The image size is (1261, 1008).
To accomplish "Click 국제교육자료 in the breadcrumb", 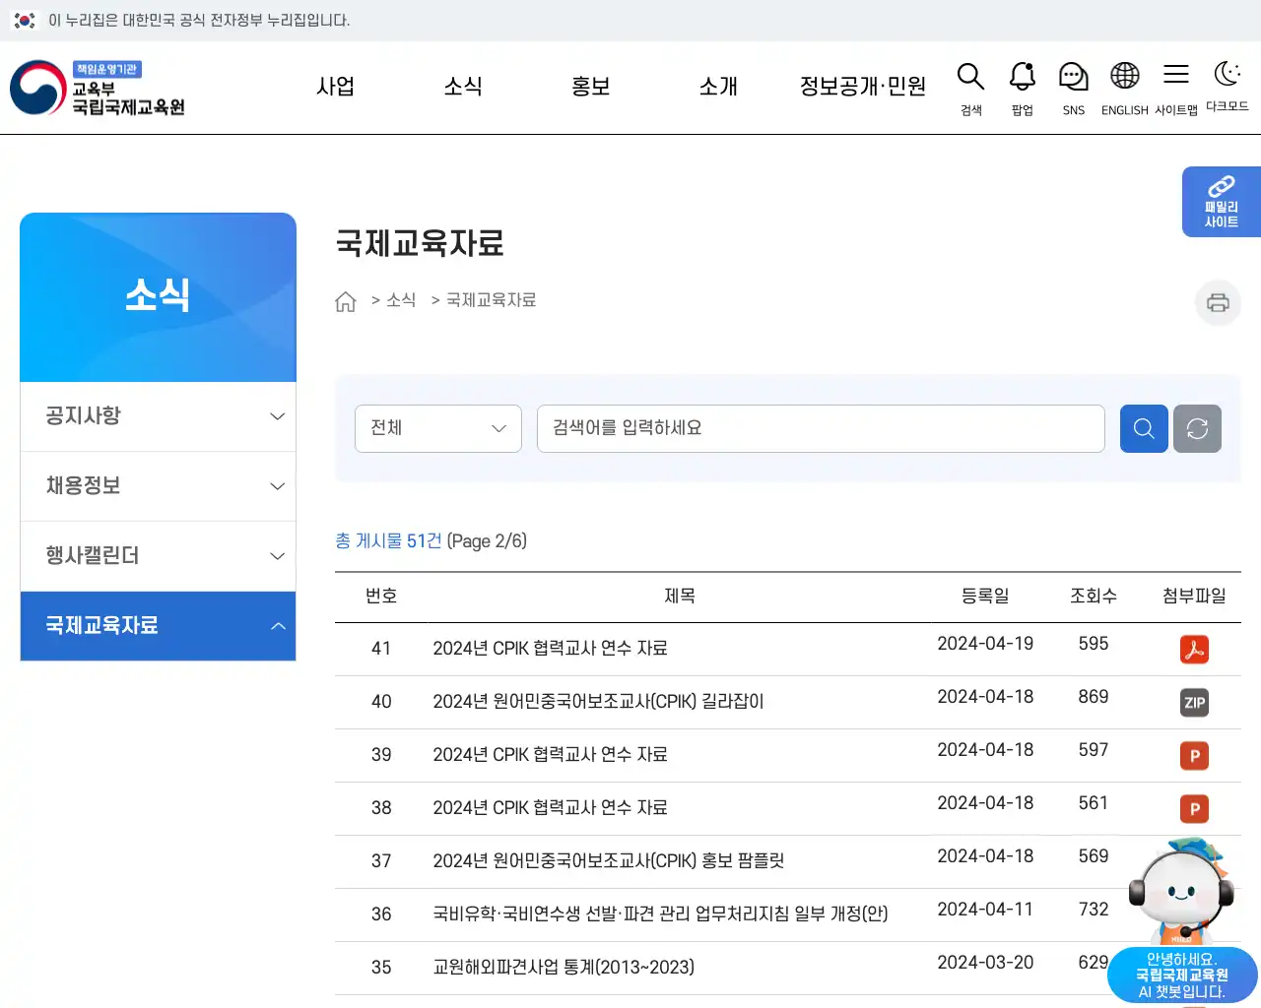I will click(x=492, y=300).
